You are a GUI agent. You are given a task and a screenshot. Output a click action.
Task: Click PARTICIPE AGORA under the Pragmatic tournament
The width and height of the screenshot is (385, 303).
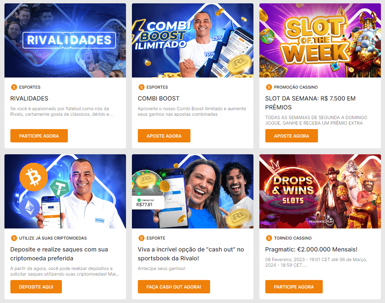coord(294,287)
